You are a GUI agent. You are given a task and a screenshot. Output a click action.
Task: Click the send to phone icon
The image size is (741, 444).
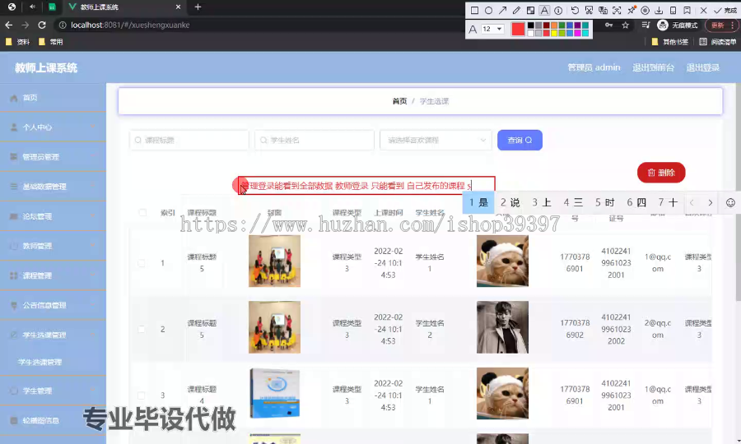tap(673, 10)
